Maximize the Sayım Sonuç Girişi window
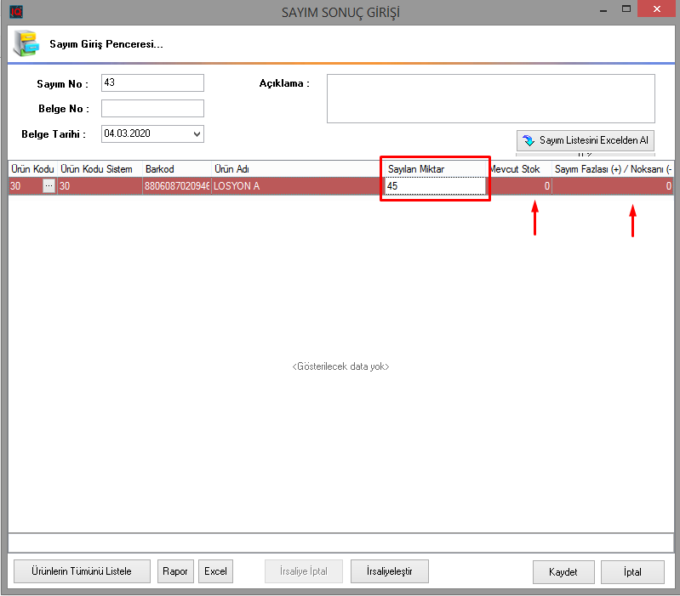The image size is (680, 596). click(x=626, y=10)
